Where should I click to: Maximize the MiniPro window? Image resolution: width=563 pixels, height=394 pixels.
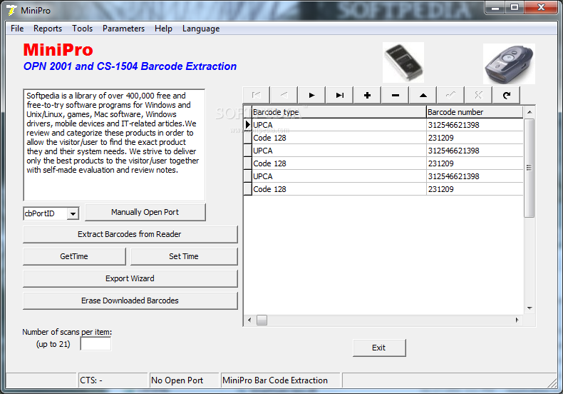(515, 8)
